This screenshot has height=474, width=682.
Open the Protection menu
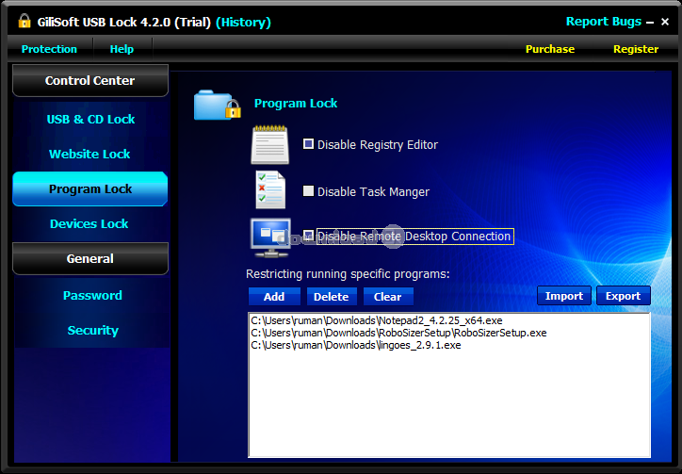[49, 49]
